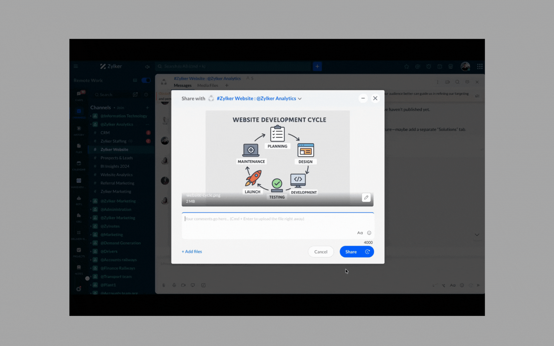Open Notes in the left sidebar
554x346 pixels.
79,269
